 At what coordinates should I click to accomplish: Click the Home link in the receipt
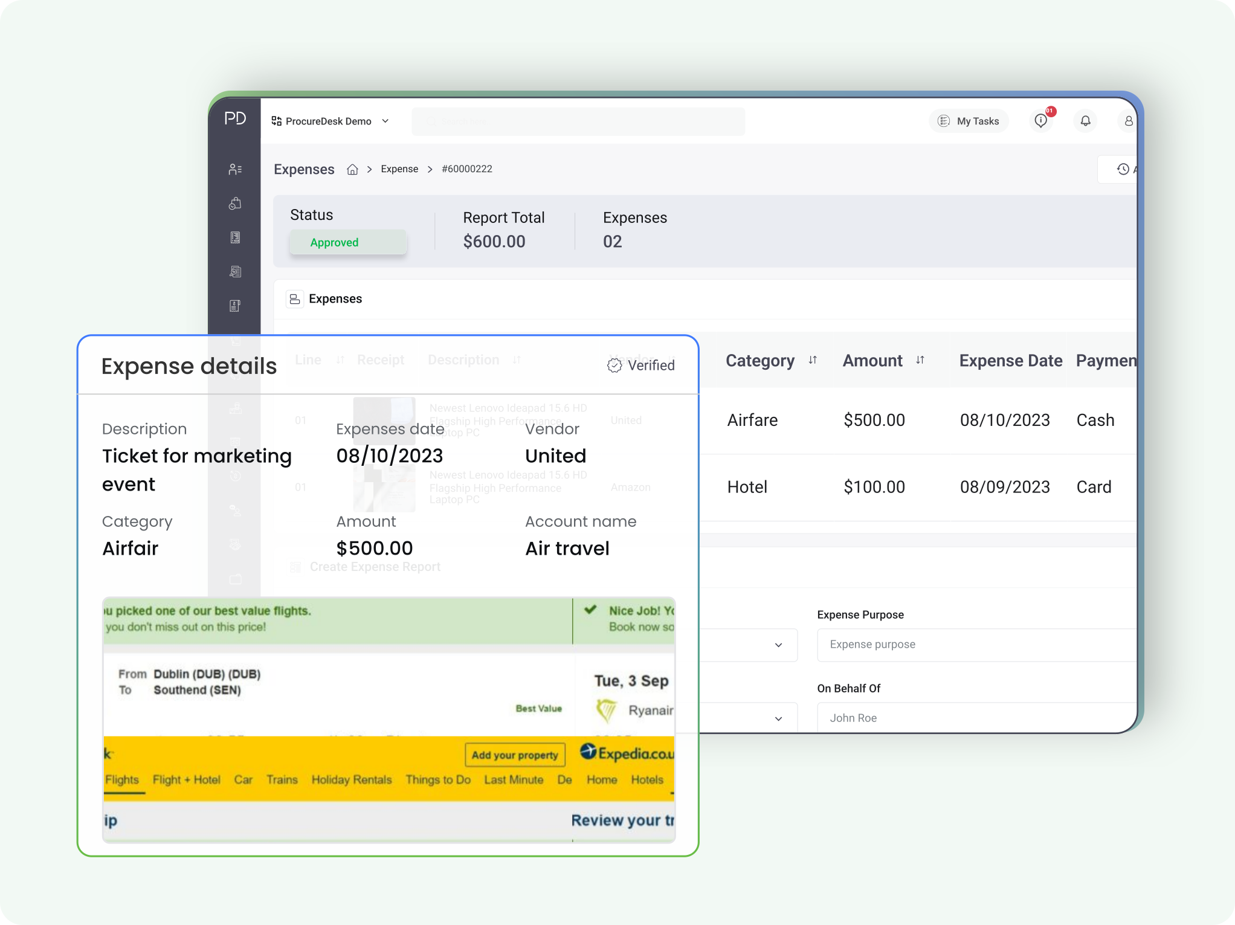pyautogui.click(x=602, y=780)
